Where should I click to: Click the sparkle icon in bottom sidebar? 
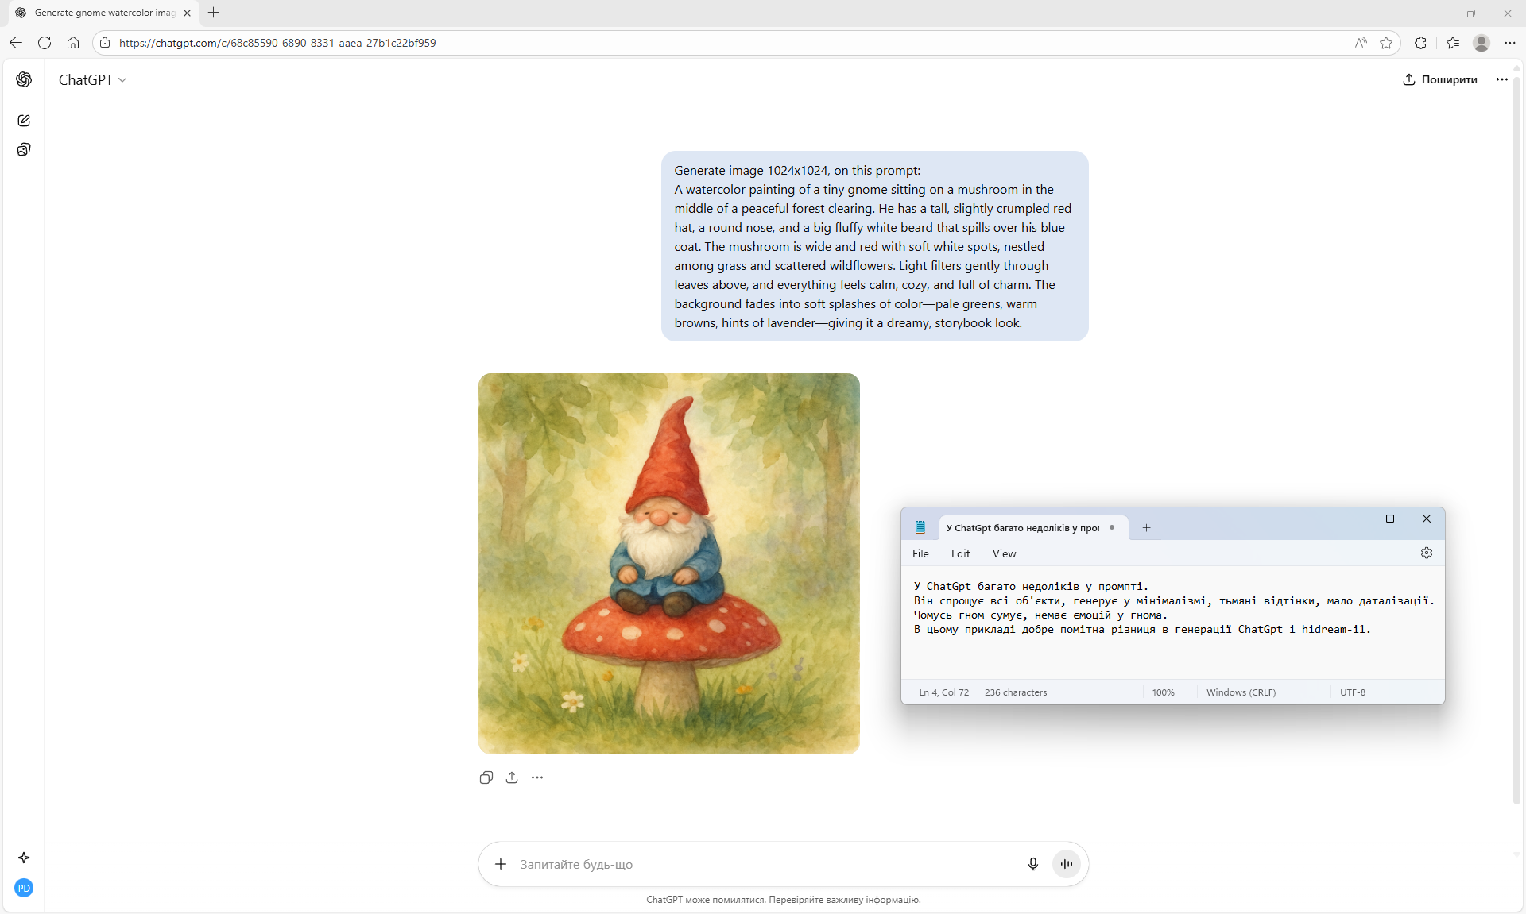pyautogui.click(x=24, y=858)
